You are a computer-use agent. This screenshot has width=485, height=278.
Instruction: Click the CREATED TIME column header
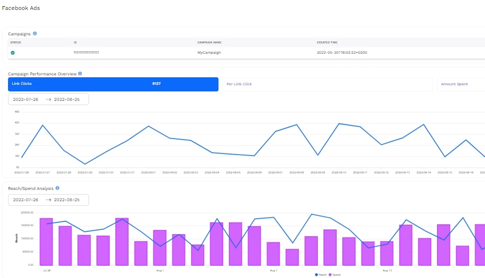[327, 42]
